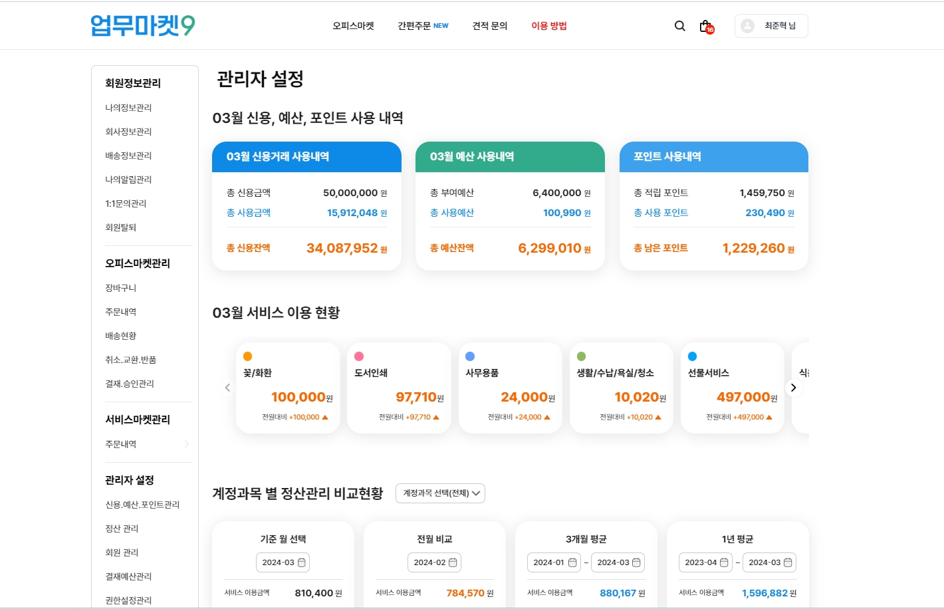Click the orange dot on 꽃/화환 card
This screenshot has width=944, height=609.
coord(248,356)
